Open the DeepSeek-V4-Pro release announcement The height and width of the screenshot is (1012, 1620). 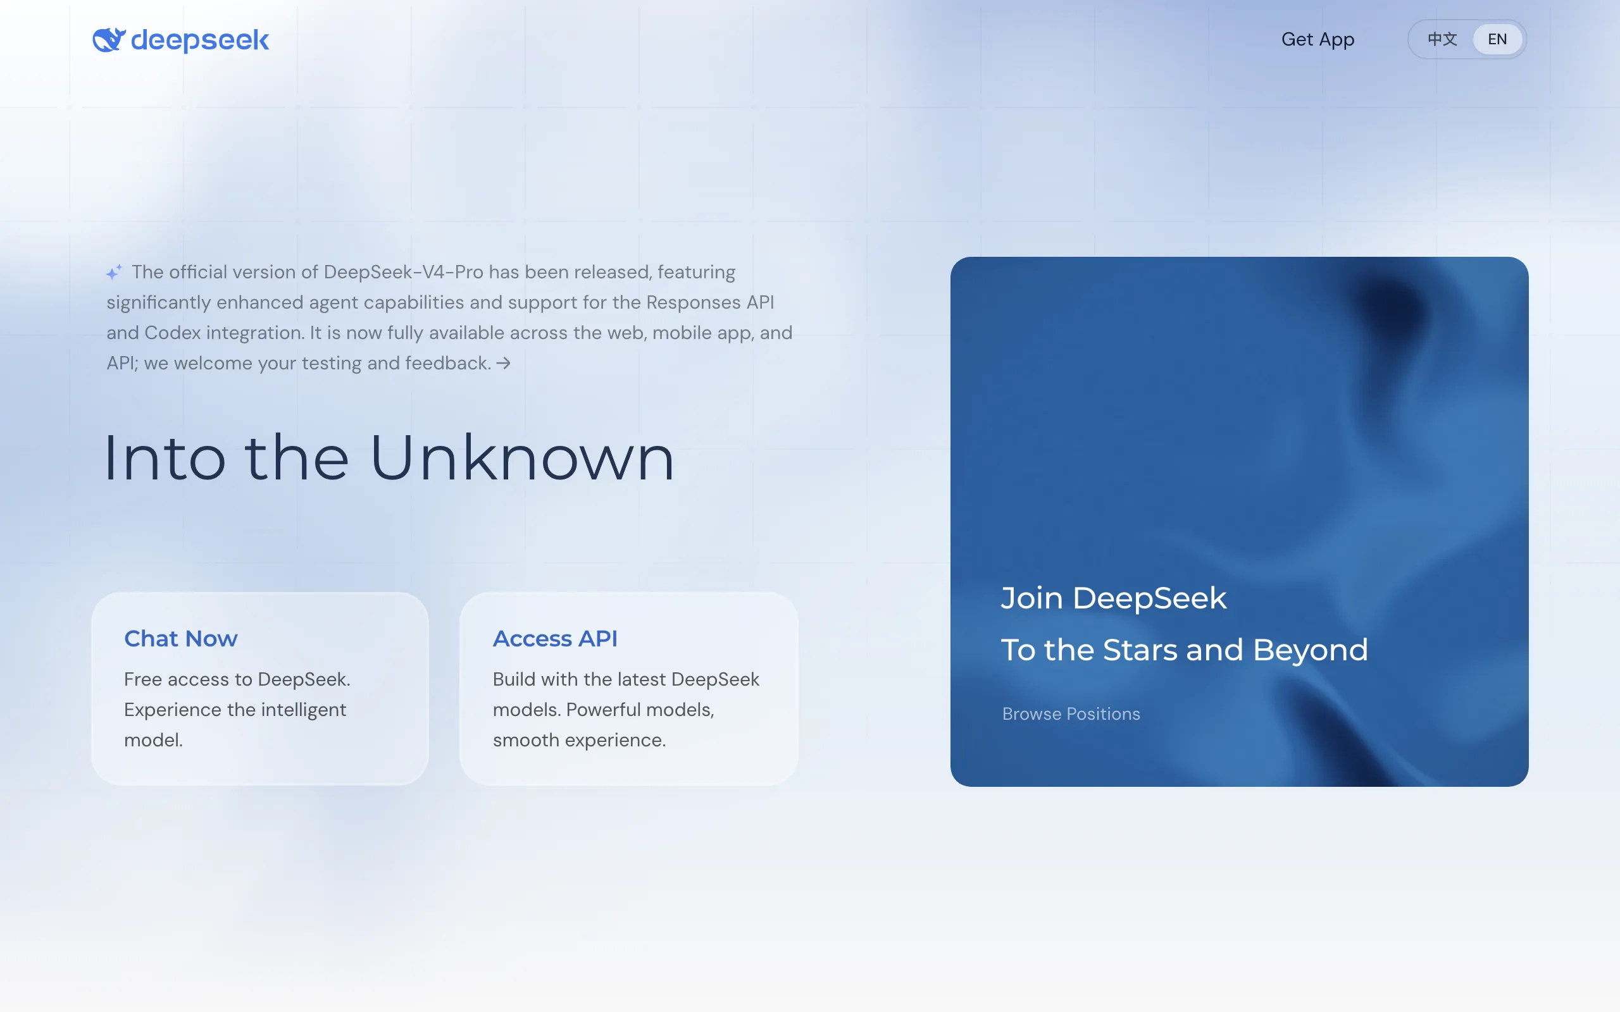(449, 318)
